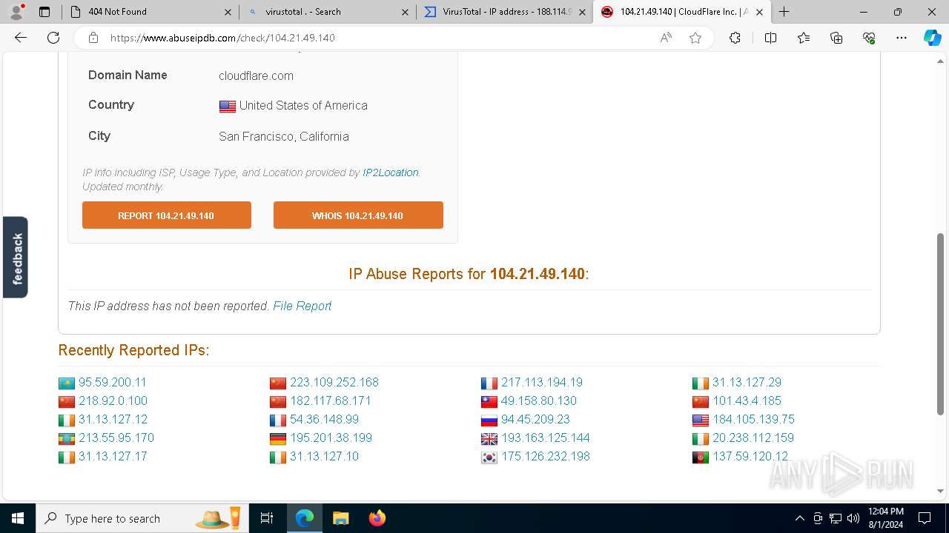Open Task View on the taskbar
This screenshot has width=949, height=533.
[267, 518]
